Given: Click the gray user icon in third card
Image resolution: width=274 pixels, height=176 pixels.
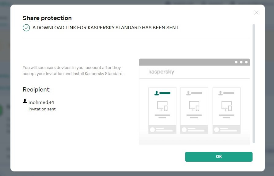Looking at the screenshot, I should [221, 93].
